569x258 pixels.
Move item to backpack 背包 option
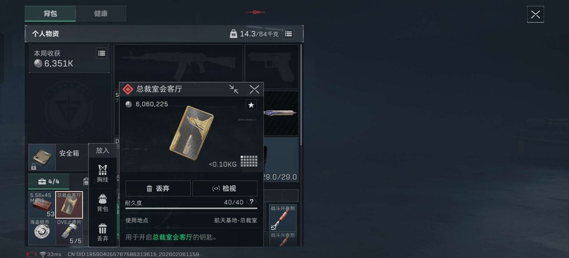[x=102, y=203]
